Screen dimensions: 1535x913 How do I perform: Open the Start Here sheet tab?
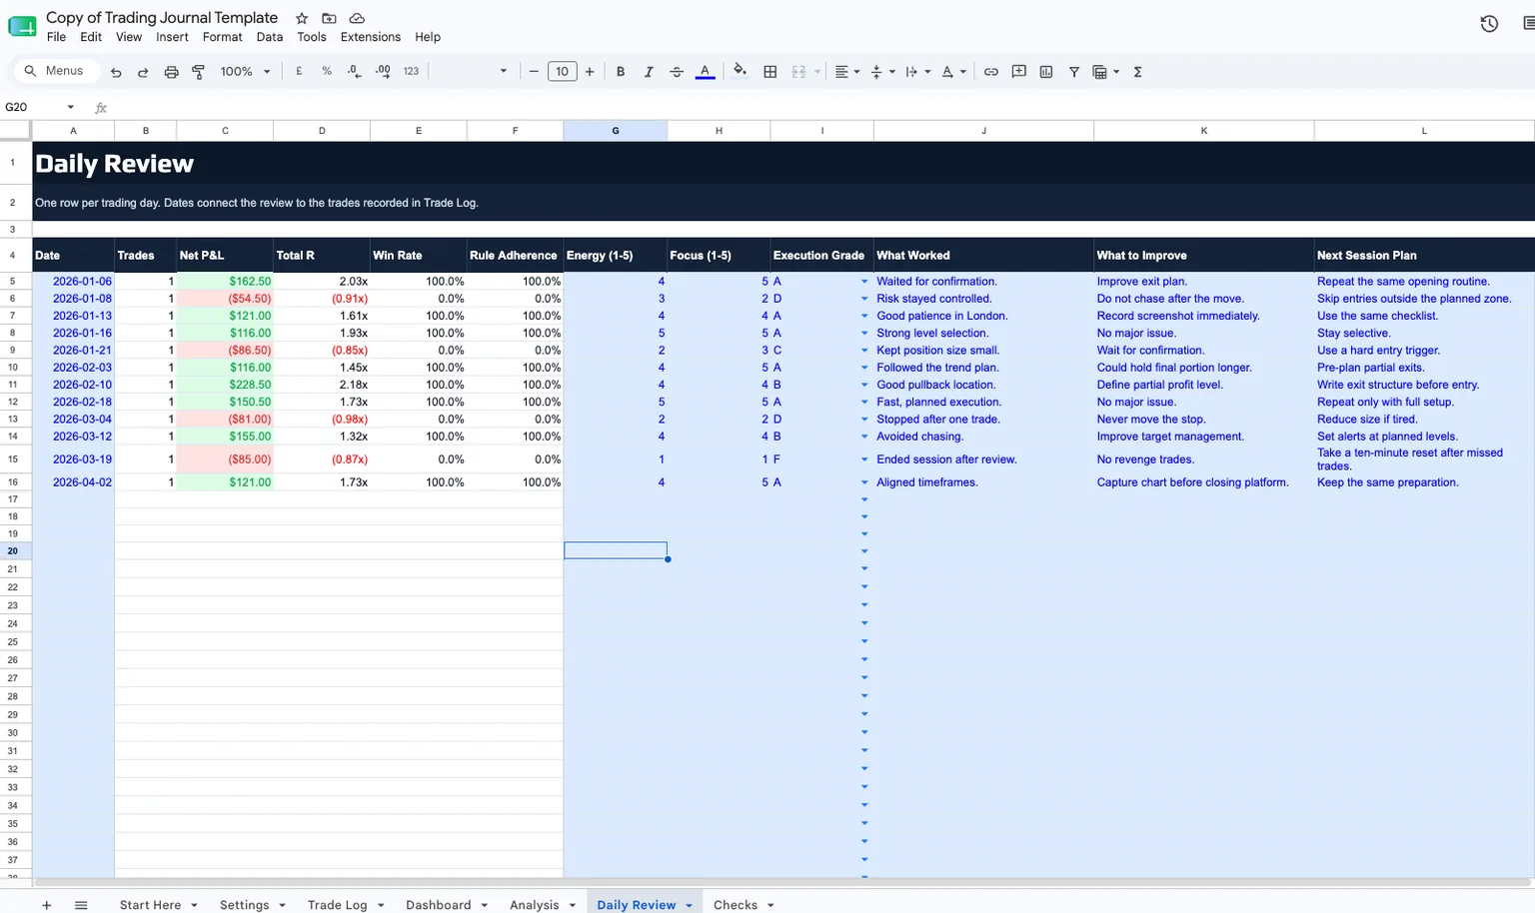tap(150, 904)
